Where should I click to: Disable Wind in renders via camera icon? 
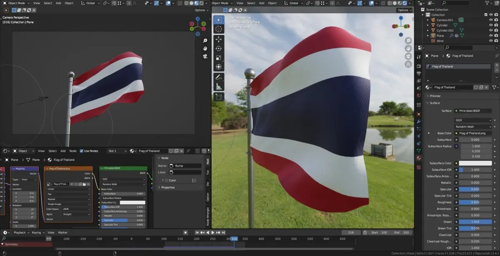[496, 41]
